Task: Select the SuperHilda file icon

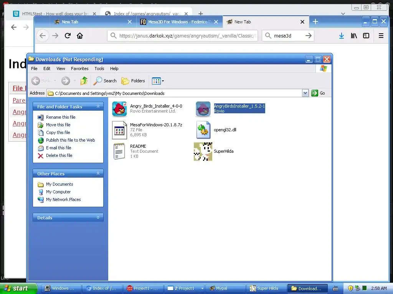Action: 203,152
